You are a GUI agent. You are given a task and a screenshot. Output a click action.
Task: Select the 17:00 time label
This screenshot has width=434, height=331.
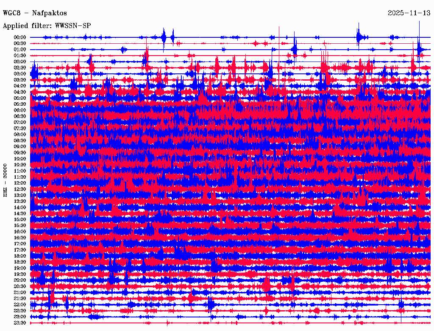pyautogui.click(x=20, y=244)
